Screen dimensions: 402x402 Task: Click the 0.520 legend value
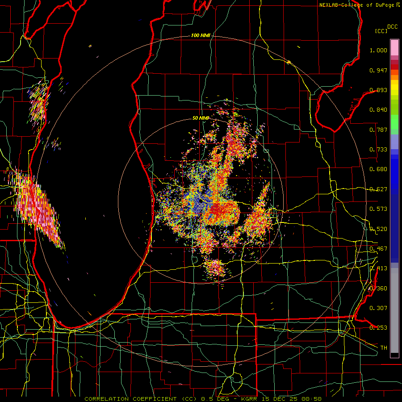378,229
